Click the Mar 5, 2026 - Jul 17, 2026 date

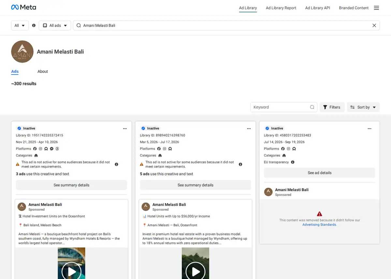[x=160, y=142]
